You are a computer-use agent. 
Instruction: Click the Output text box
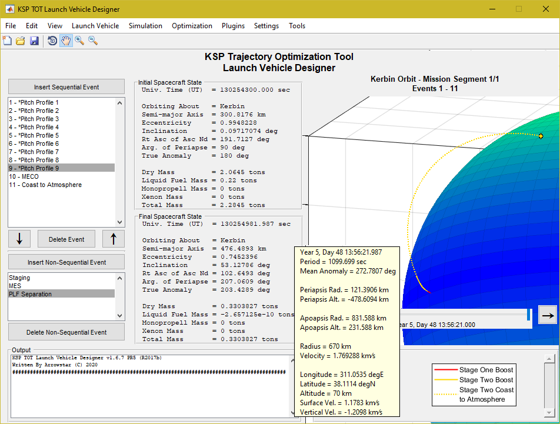(151, 386)
